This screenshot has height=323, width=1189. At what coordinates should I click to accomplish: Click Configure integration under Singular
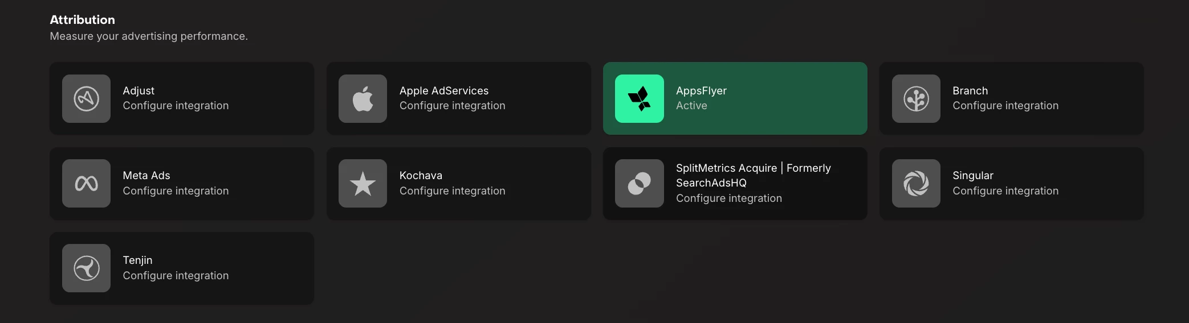[1005, 191]
